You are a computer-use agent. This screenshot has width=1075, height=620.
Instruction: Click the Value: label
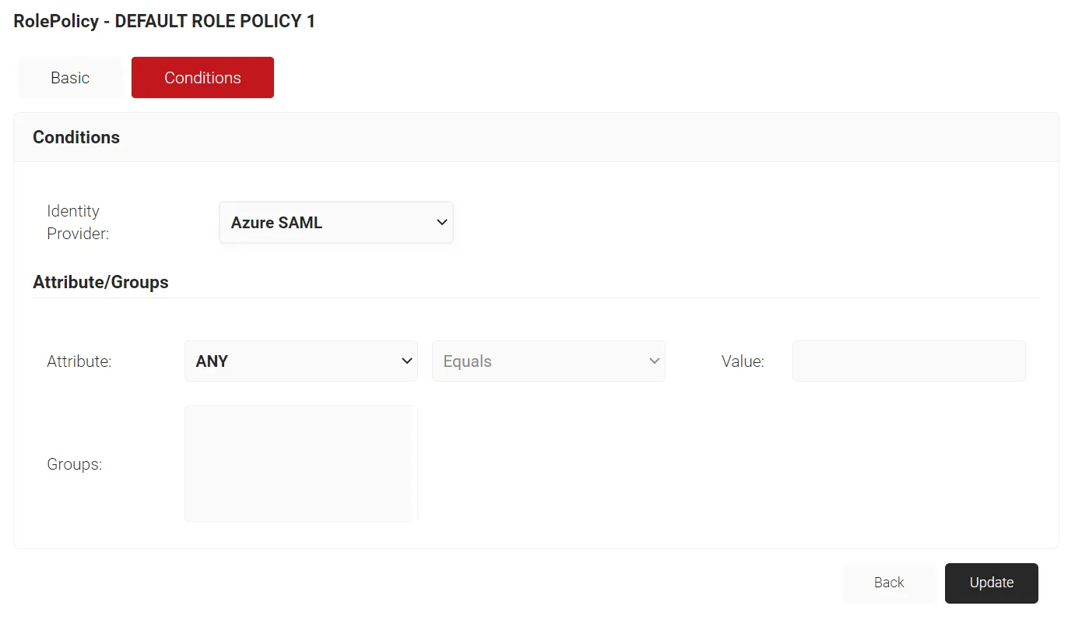click(x=743, y=361)
